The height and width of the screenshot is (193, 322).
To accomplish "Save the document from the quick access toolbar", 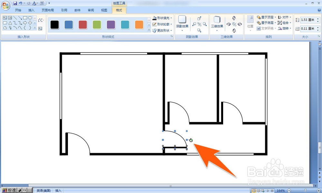I will pyautogui.click(x=15, y=3).
